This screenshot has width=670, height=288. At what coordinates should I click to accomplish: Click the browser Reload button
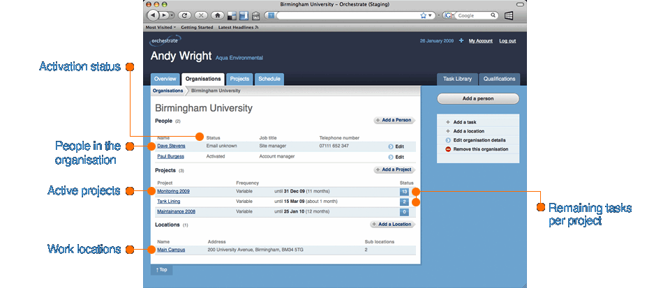click(x=185, y=15)
